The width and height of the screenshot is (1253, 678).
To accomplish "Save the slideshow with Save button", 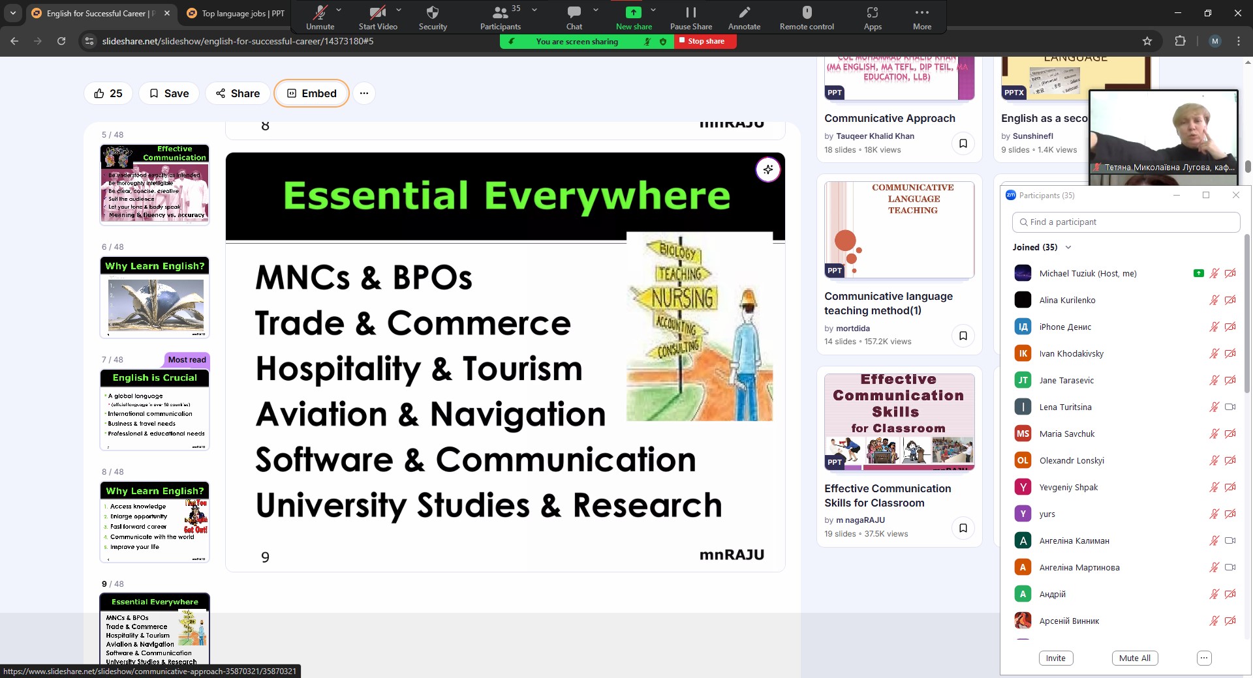I will point(169,93).
